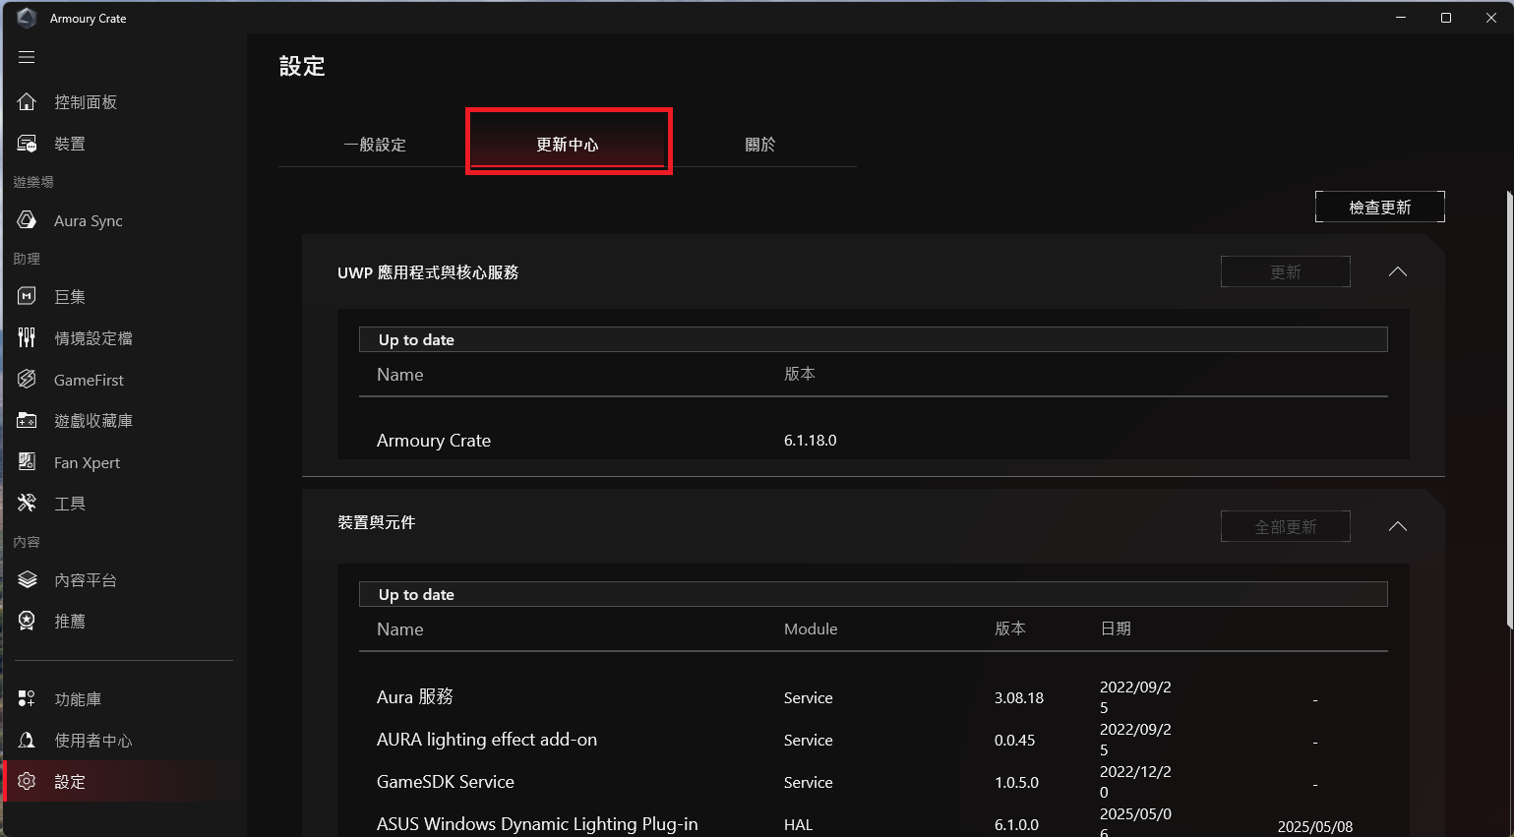The image size is (1514, 837).
Task: Switch to the 更新中心 tab
Action: click(568, 144)
